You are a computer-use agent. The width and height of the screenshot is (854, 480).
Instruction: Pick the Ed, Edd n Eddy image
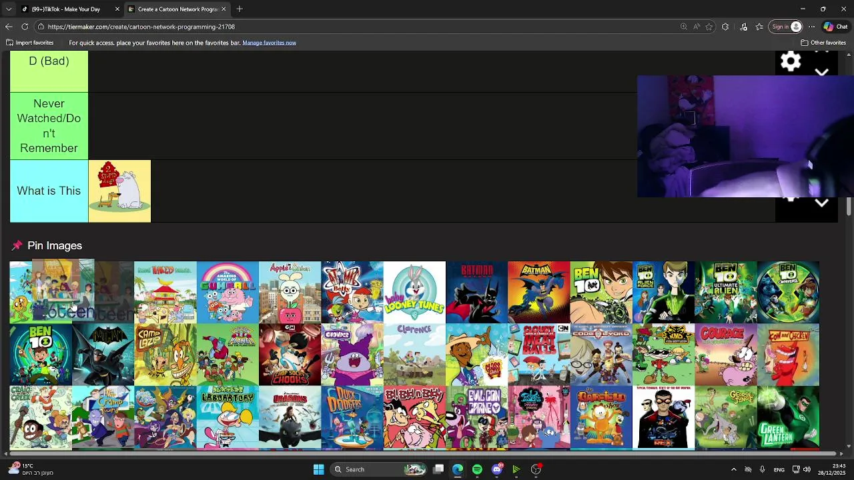414,417
